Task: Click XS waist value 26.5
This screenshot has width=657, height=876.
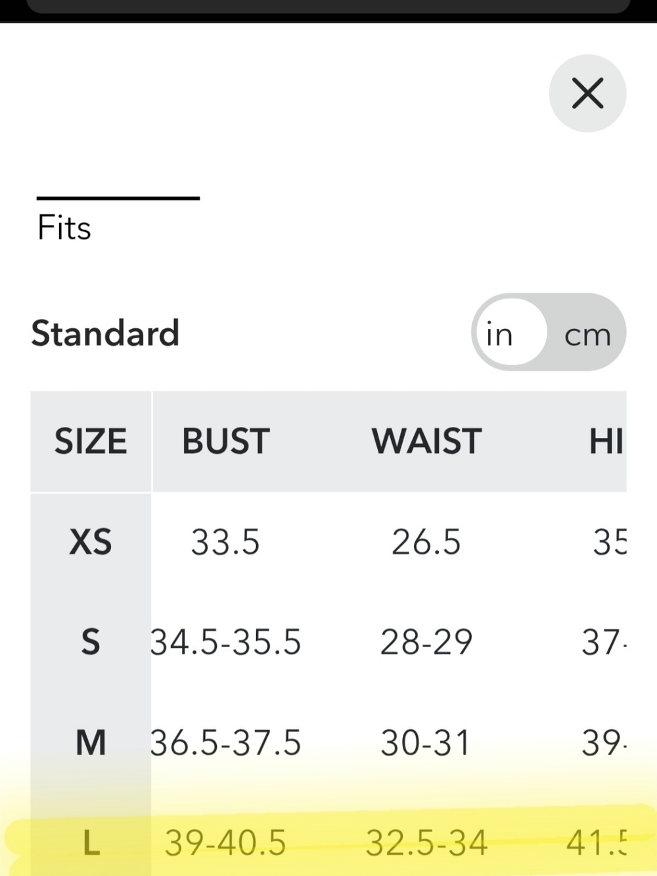Action: pos(426,543)
